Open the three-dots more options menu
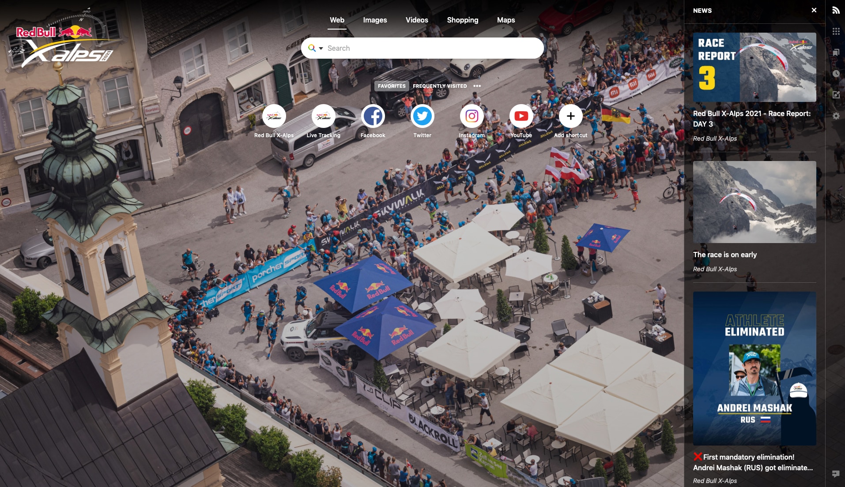The height and width of the screenshot is (487, 845). (477, 86)
